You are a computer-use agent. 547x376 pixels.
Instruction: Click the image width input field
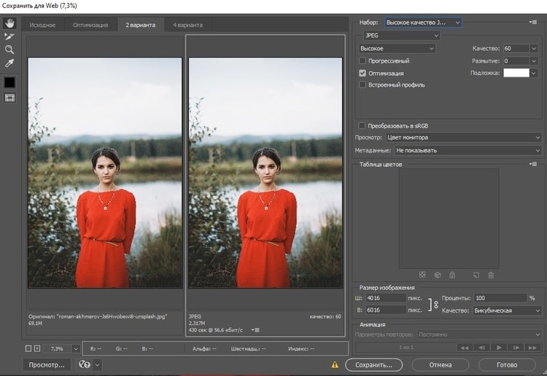[x=385, y=298]
